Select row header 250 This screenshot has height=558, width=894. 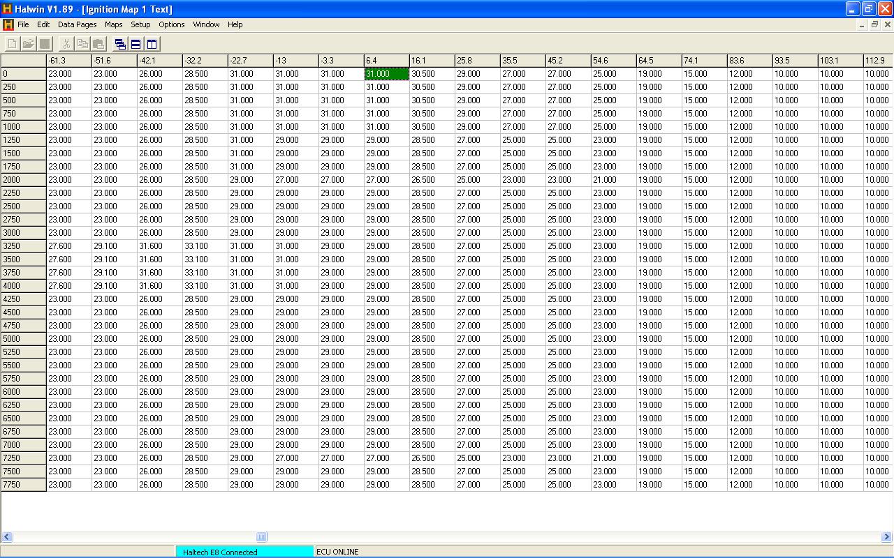24,87
